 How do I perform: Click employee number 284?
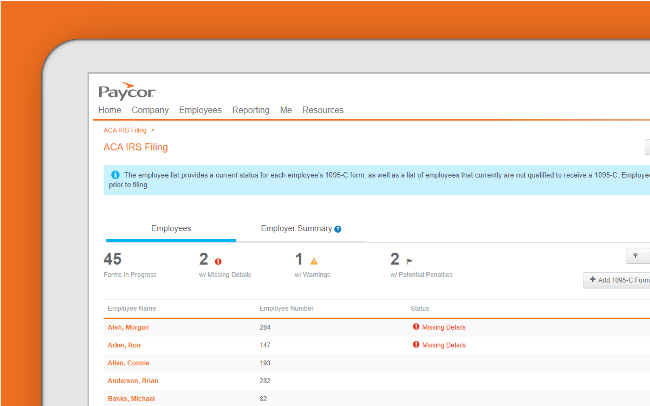click(x=265, y=327)
